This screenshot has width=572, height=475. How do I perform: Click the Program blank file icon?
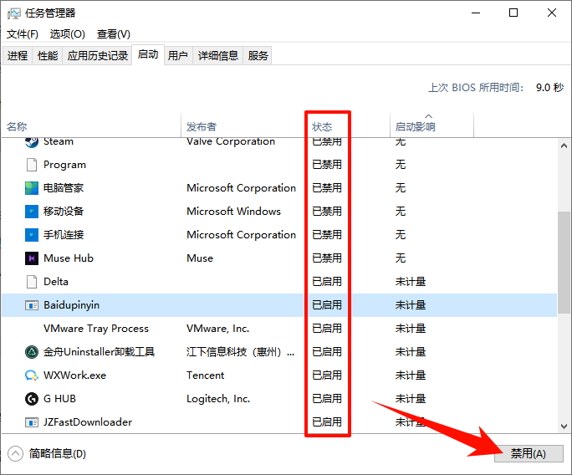pyautogui.click(x=32, y=165)
